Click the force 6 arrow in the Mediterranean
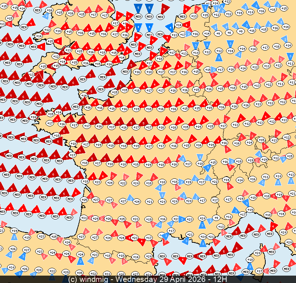 (237, 248)
